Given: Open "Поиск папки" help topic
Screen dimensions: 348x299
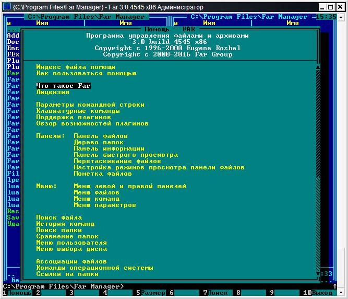Looking at the screenshot, I should tap(59, 230).
